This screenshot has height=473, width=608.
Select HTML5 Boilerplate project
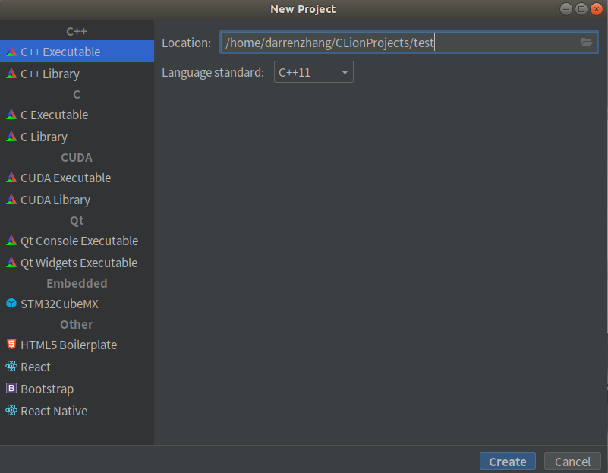77,345
